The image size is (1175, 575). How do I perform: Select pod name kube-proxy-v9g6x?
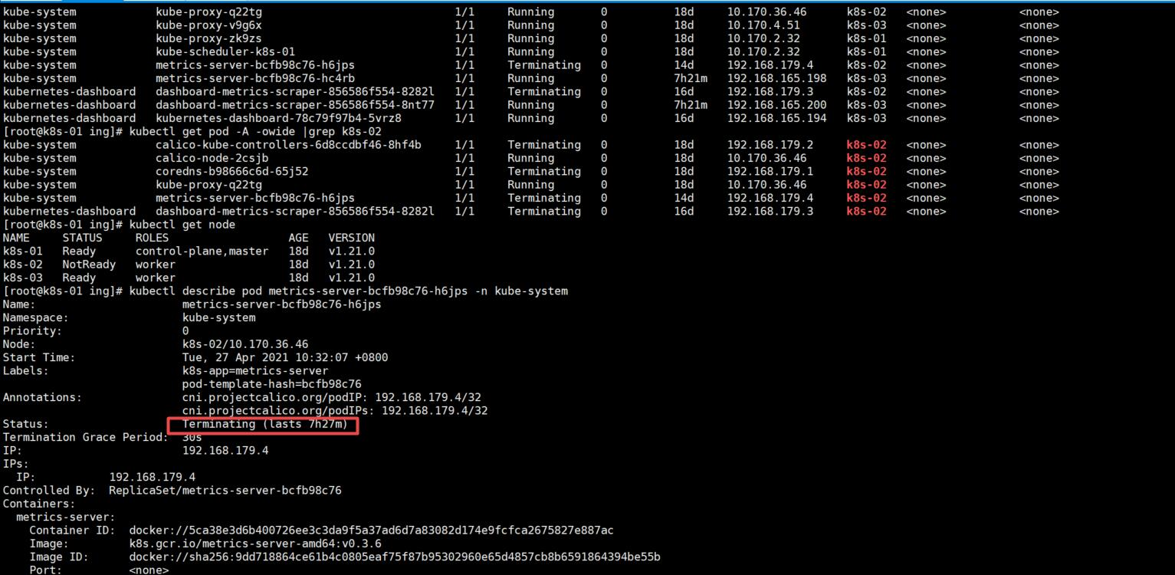pos(208,25)
